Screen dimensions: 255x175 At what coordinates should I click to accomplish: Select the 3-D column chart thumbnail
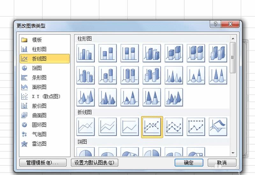(218, 53)
